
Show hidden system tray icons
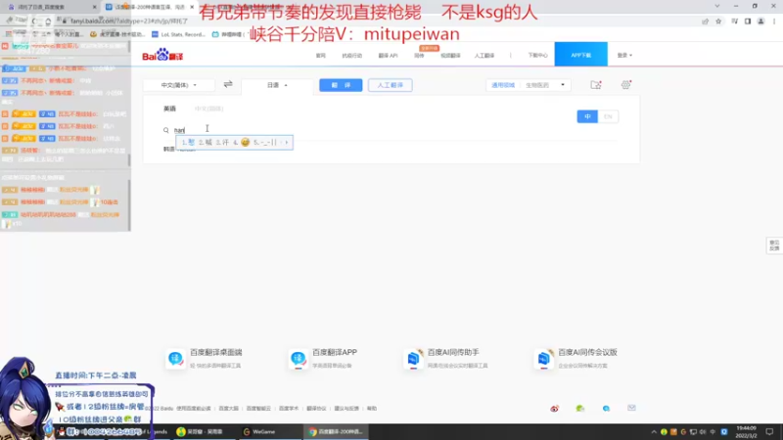(653, 431)
